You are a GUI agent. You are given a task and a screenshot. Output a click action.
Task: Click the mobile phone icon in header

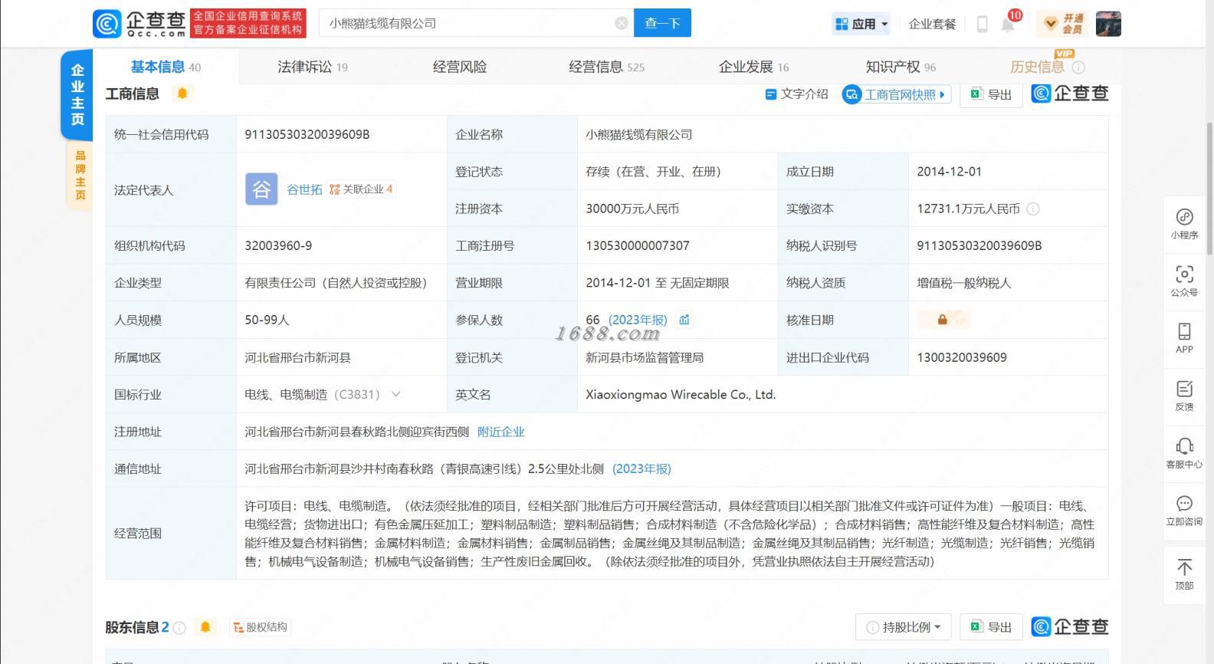982,24
